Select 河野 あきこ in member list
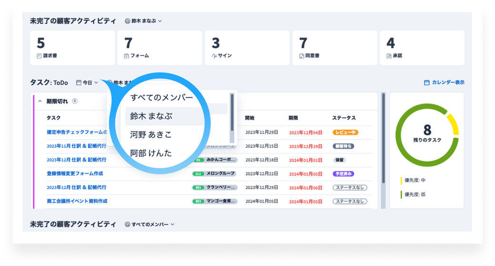495x266 pixels. pos(151,134)
